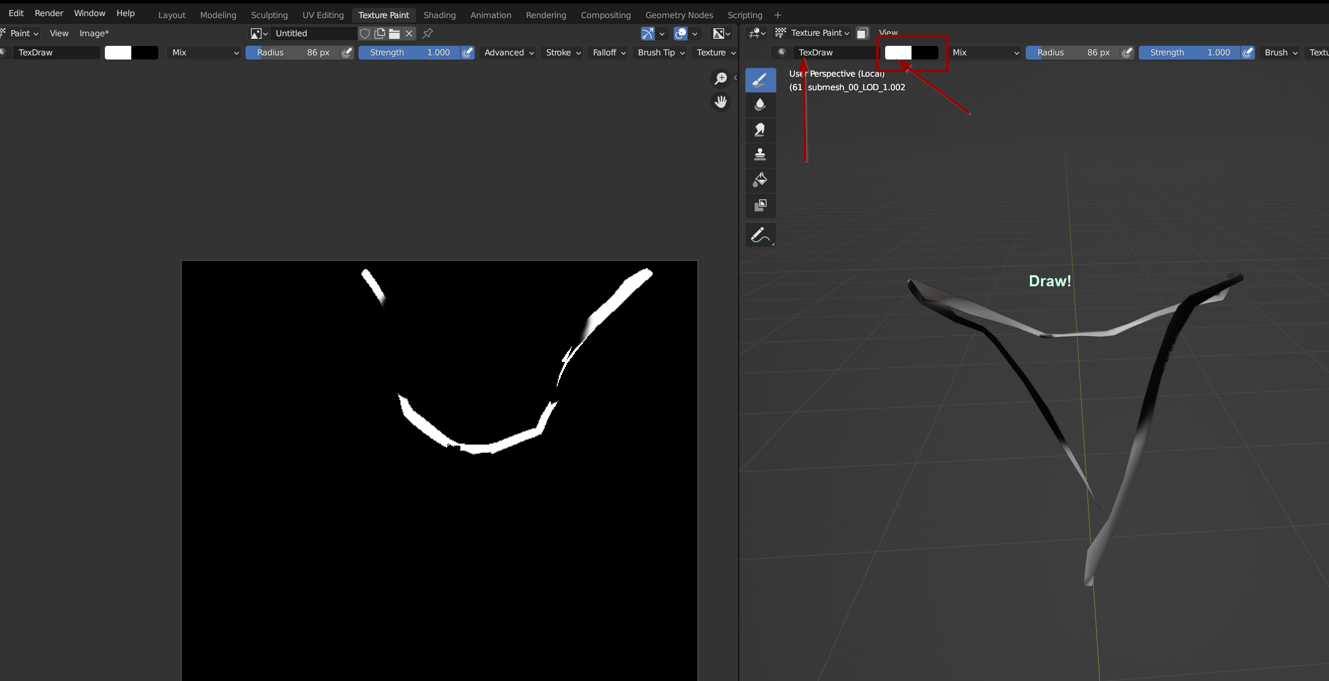Screen dimensions: 1329x681
Task: Open the Image* menu in the image editor
Action: [x=94, y=33]
